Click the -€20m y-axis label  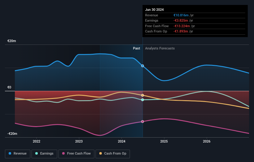12,134
